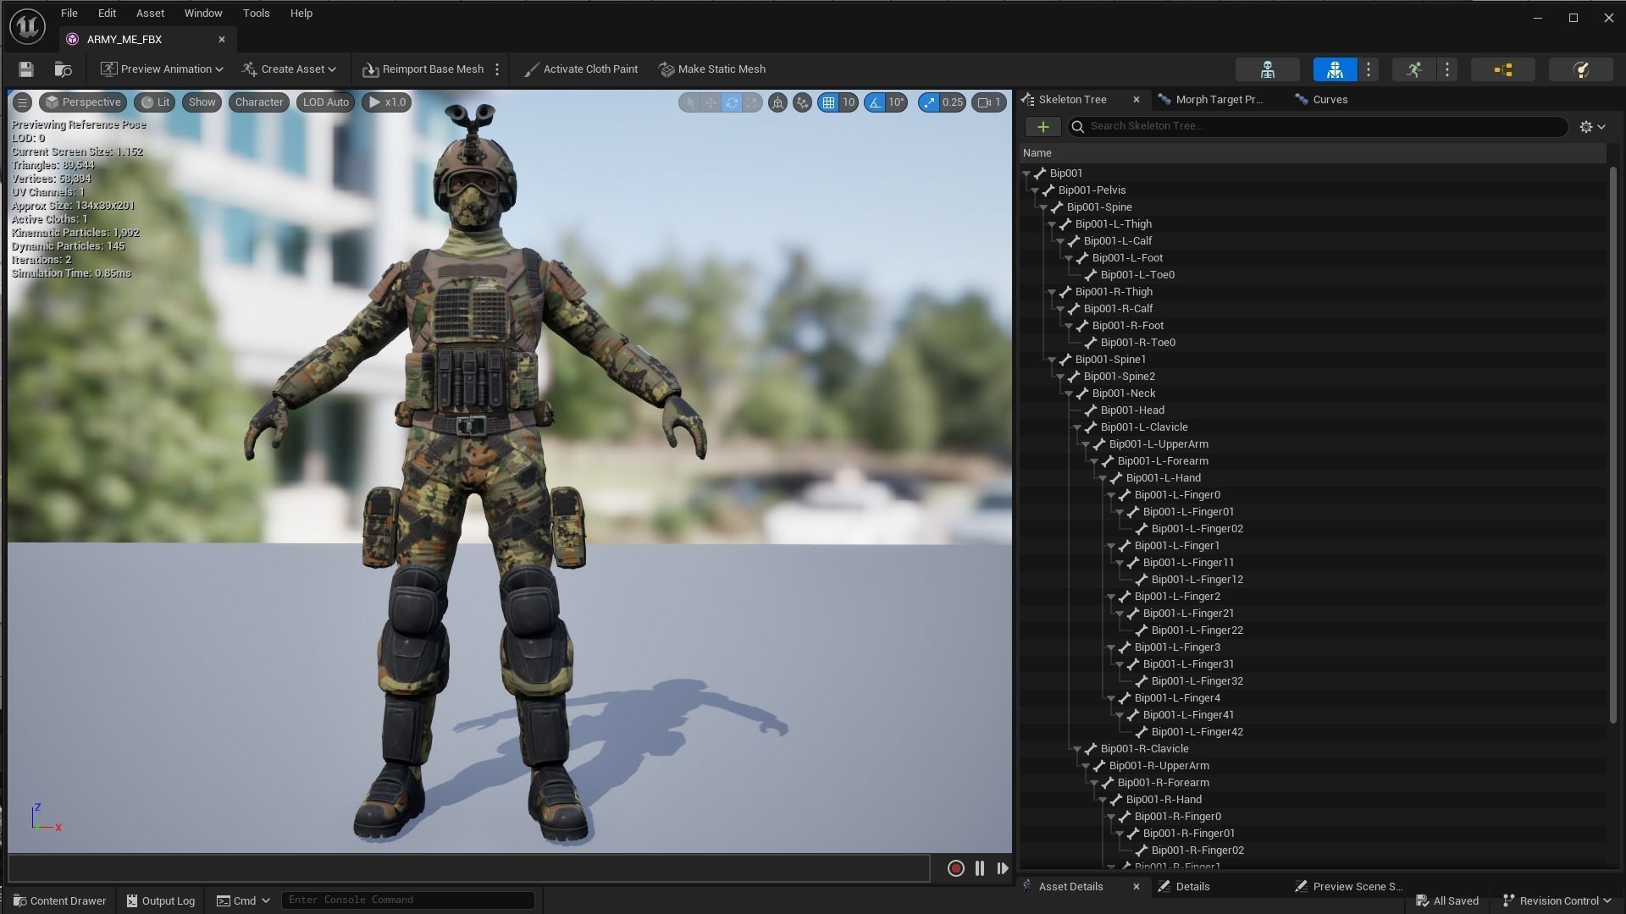Image resolution: width=1626 pixels, height=914 pixels.
Task: Toggle grid snapping in viewport toolbar
Action: tap(828, 102)
